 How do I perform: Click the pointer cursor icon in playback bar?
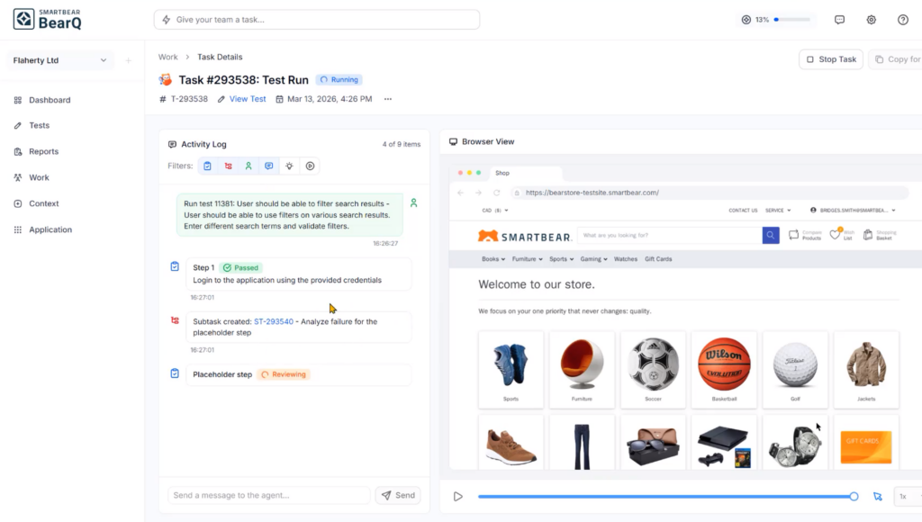878,496
